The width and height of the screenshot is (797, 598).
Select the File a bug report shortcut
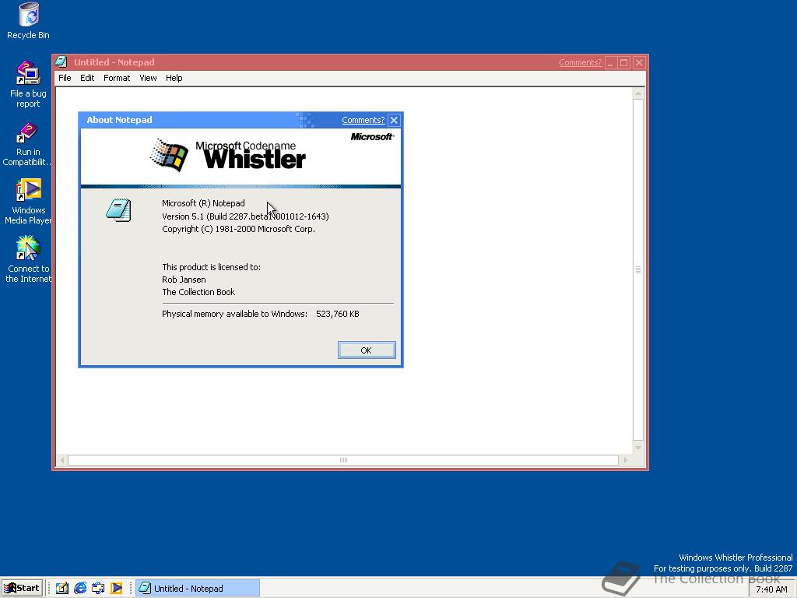(29, 84)
